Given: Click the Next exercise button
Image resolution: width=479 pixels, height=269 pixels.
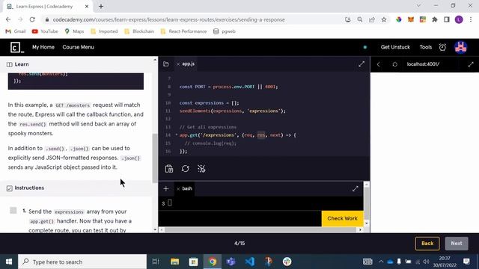Looking at the screenshot, I should point(457,244).
